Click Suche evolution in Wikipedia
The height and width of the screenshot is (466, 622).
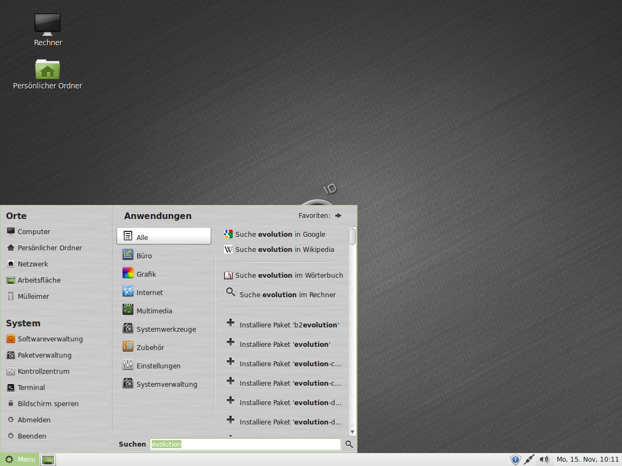pyautogui.click(x=284, y=249)
